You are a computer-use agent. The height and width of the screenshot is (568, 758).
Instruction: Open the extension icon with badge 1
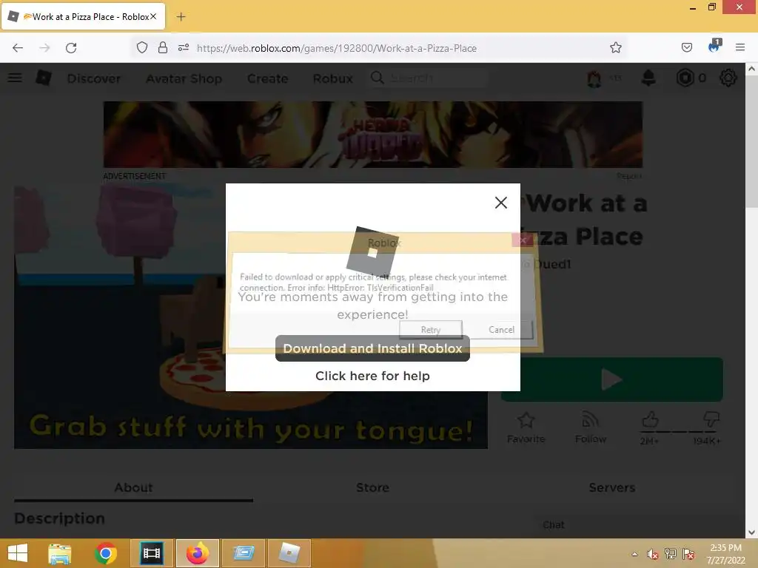click(714, 46)
